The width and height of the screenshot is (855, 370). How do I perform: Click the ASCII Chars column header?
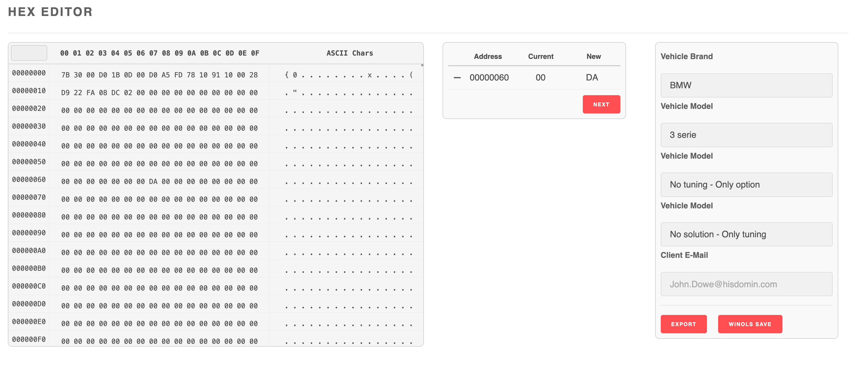[x=349, y=53]
